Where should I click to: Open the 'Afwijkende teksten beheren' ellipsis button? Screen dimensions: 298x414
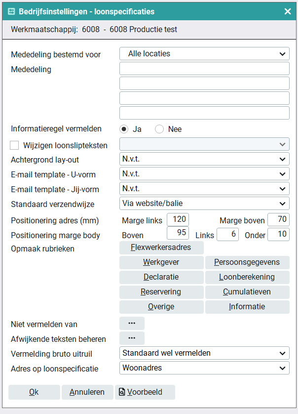tap(132, 338)
